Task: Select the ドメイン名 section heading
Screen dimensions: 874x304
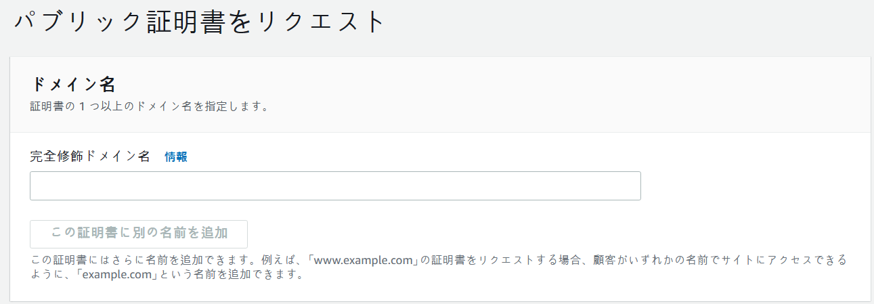Action: tap(74, 85)
